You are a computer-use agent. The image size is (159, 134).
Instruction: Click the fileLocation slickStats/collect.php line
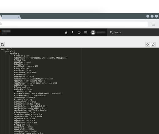pyautogui.click(x=33, y=79)
